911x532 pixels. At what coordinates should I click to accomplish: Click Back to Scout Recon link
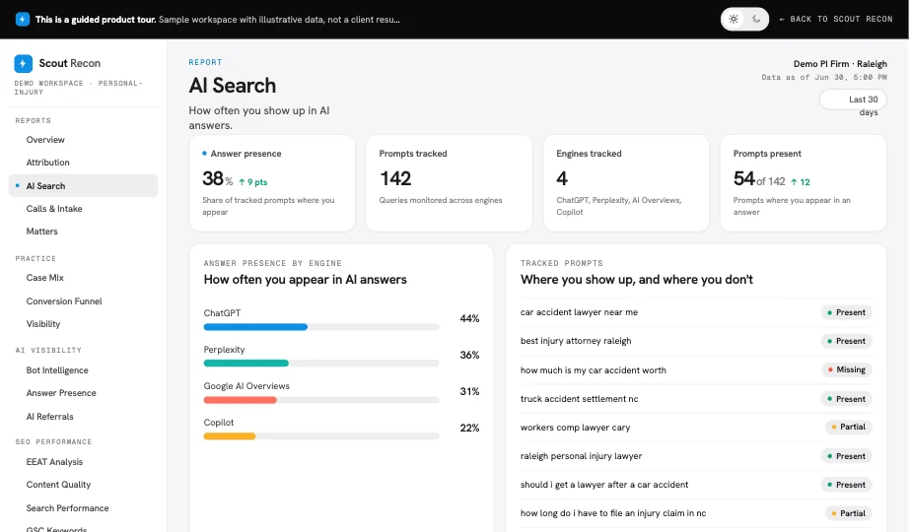(835, 19)
